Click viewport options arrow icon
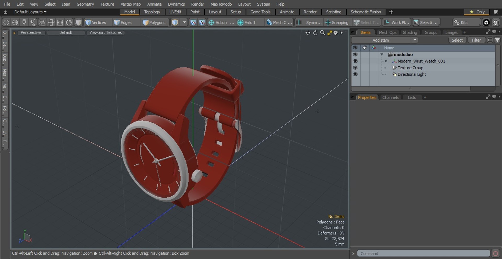 (x=341, y=33)
